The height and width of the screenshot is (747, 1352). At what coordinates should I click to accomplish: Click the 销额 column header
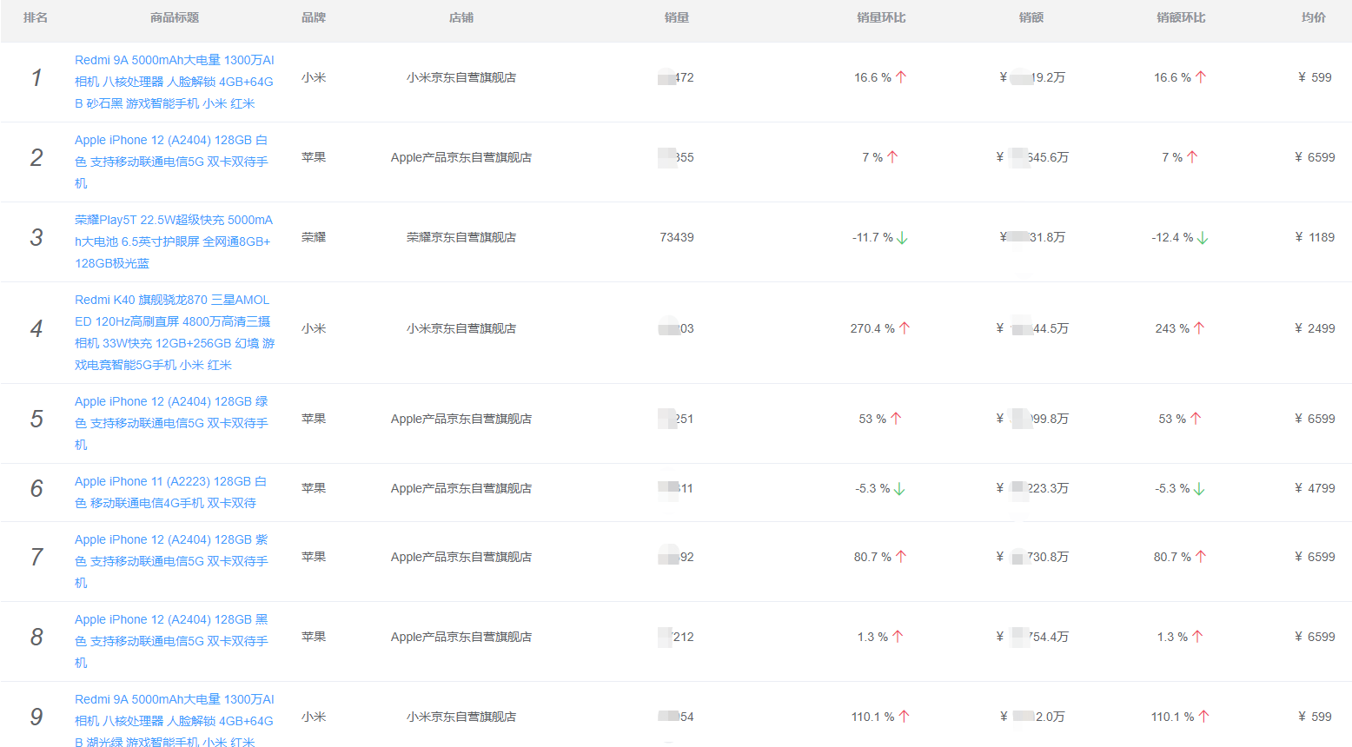click(1031, 17)
